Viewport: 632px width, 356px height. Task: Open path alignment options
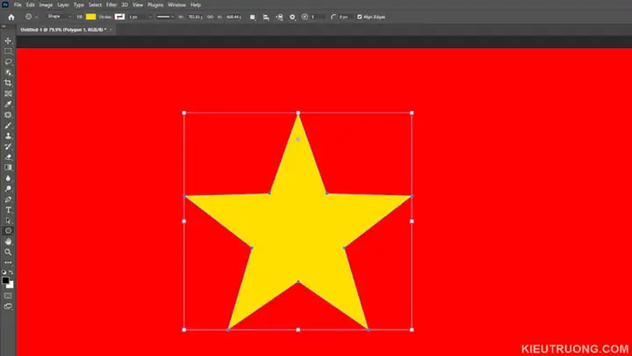click(266, 17)
